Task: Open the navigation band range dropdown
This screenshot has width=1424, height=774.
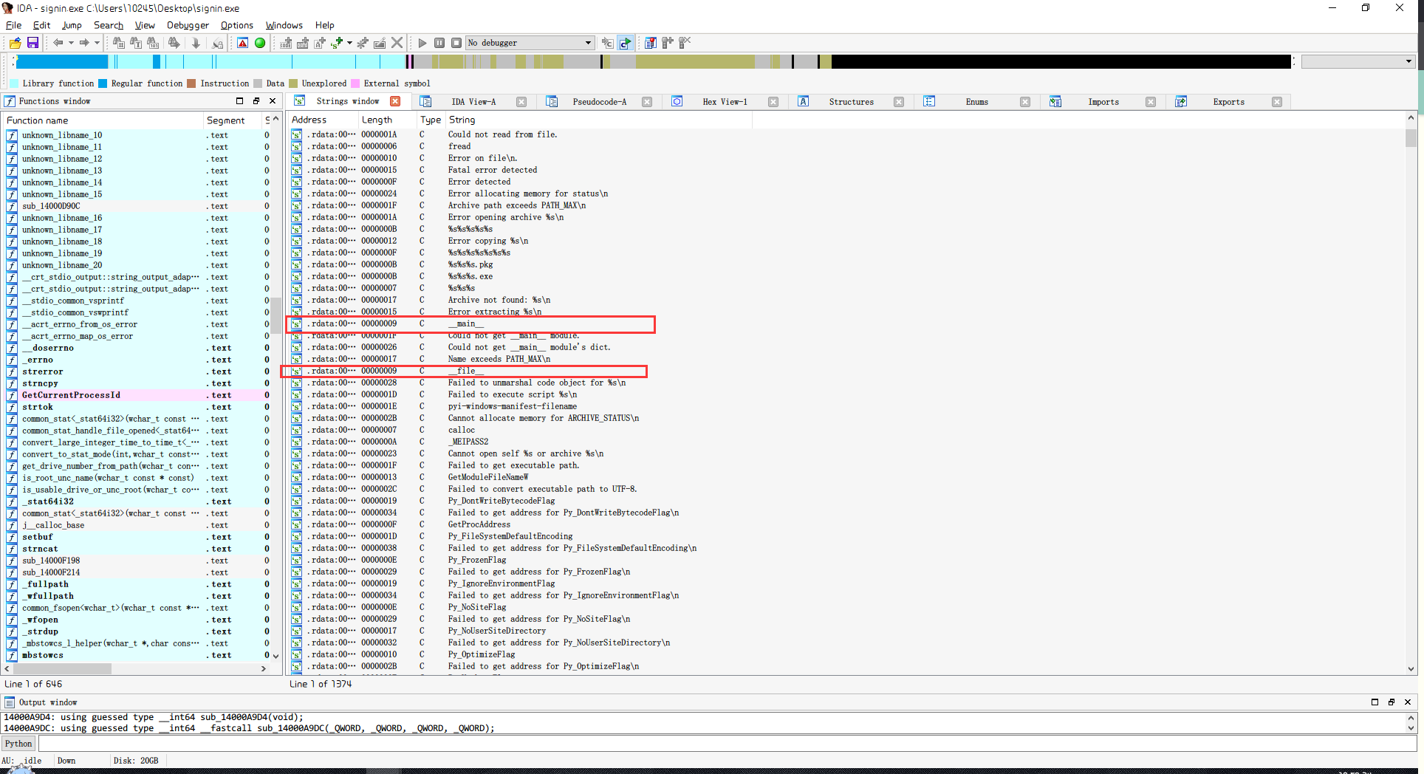Action: pyautogui.click(x=1406, y=61)
